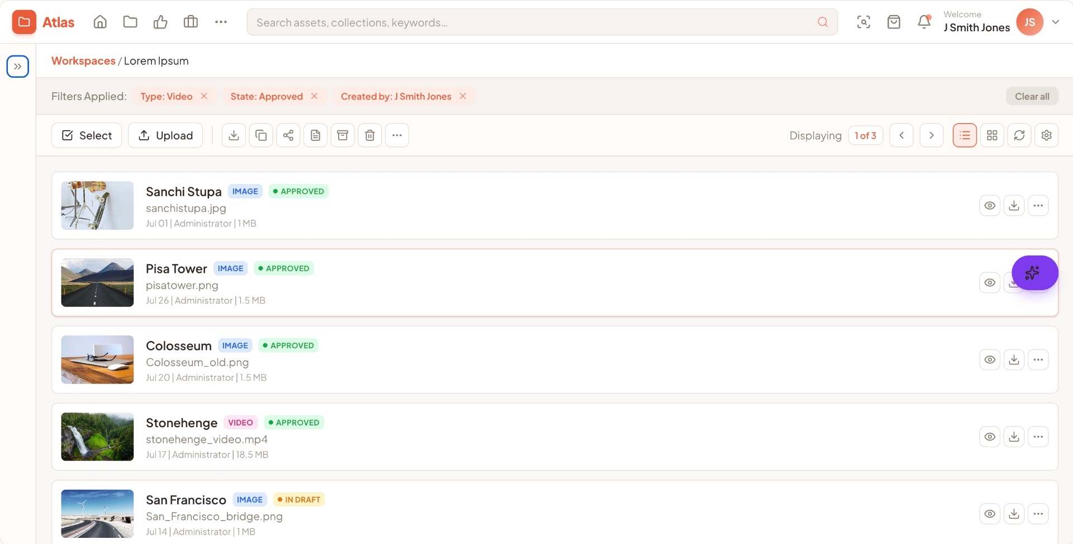Click the purple AI sparkle button
The image size is (1073, 544).
[x=1034, y=273]
